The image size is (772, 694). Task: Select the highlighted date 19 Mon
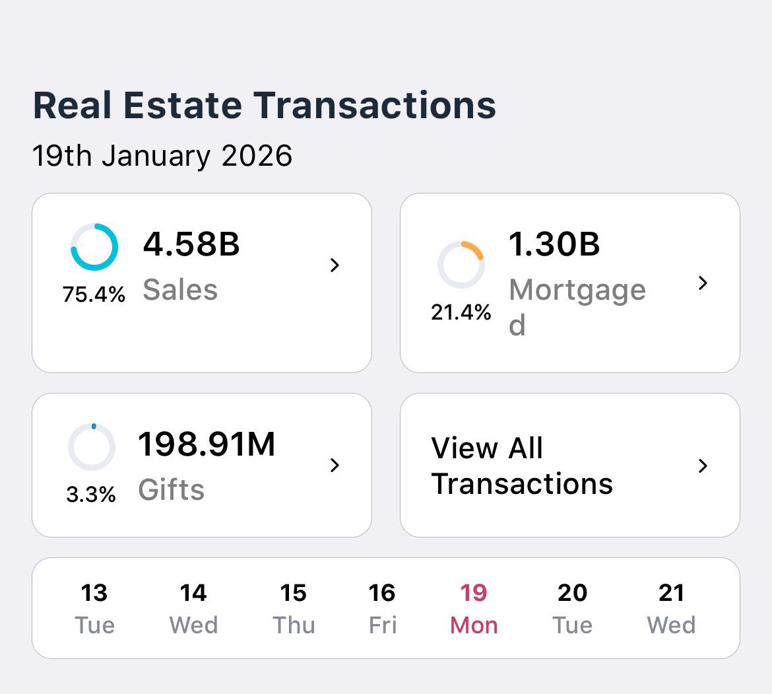(x=474, y=607)
